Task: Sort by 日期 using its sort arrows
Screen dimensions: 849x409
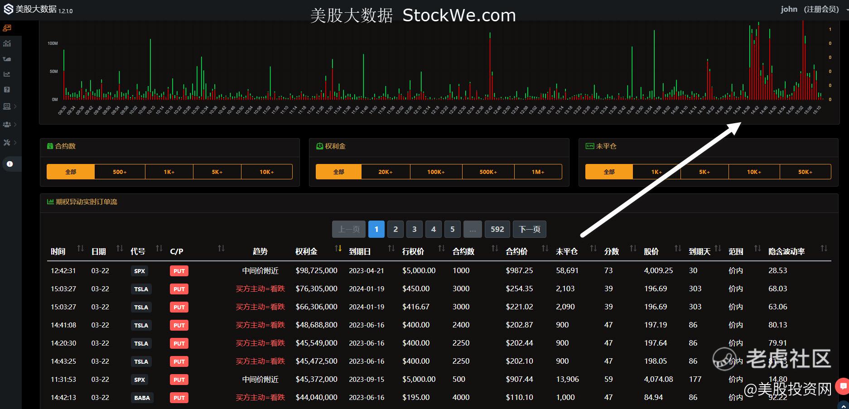Action: pos(120,248)
